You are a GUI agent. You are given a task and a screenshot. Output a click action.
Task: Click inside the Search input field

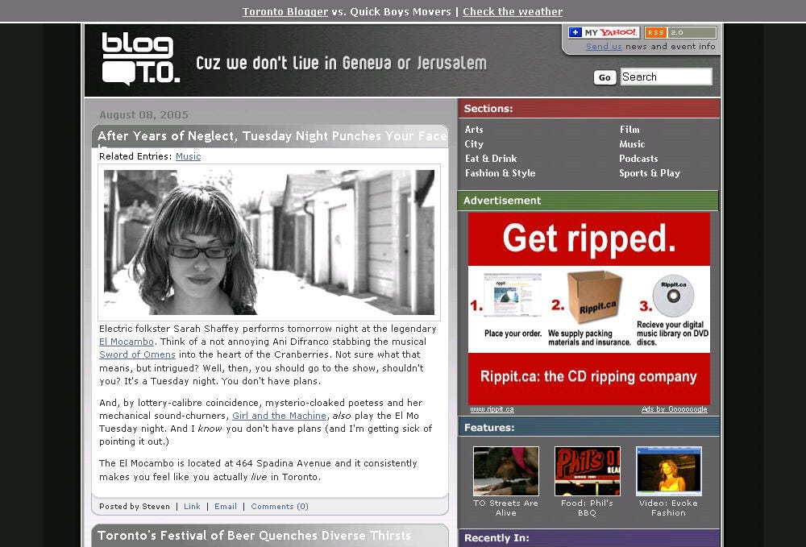click(666, 77)
